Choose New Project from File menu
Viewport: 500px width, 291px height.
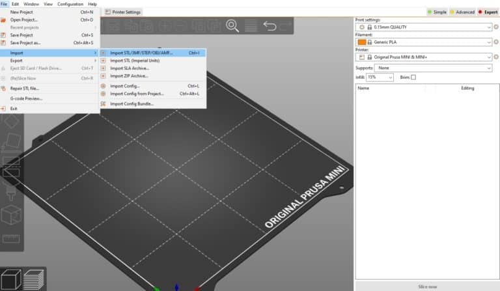(x=49, y=12)
